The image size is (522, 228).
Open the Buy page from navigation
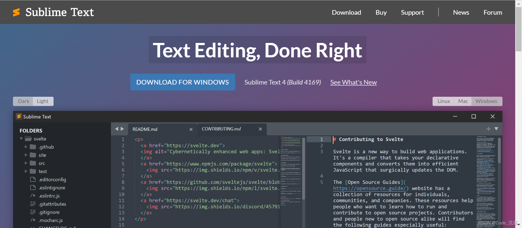pos(381,13)
